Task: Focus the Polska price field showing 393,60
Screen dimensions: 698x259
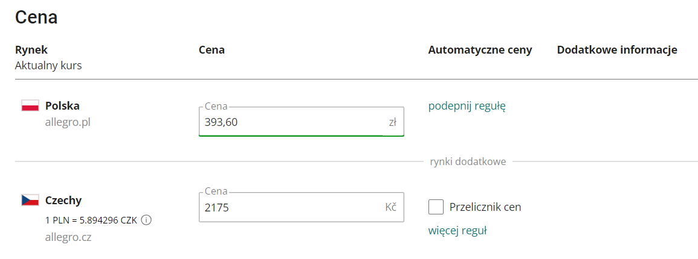Action: pos(290,122)
